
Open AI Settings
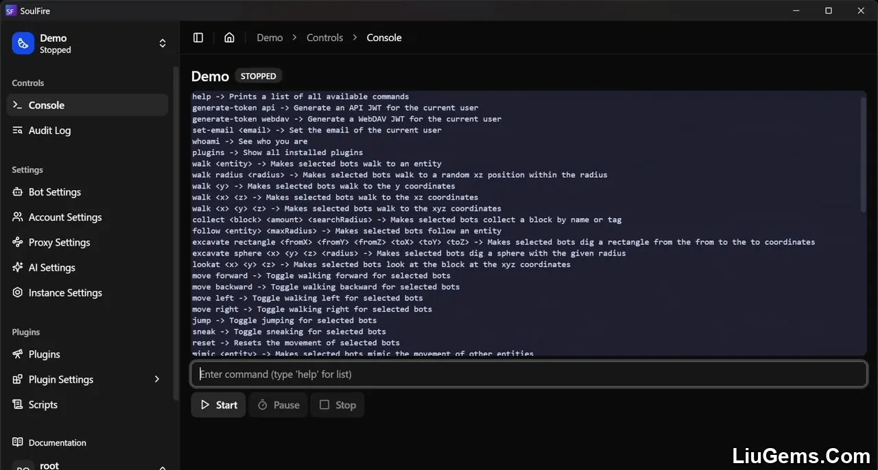tap(87, 268)
